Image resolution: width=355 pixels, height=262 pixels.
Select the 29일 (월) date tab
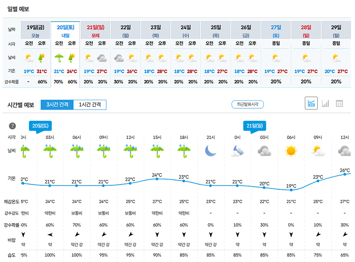[x=336, y=30]
